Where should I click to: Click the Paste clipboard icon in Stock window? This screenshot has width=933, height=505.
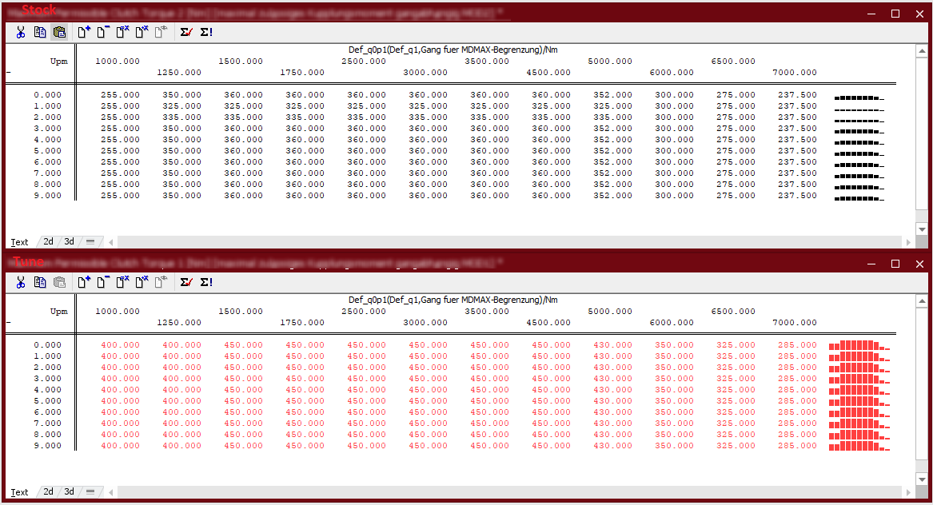(x=59, y=32)
